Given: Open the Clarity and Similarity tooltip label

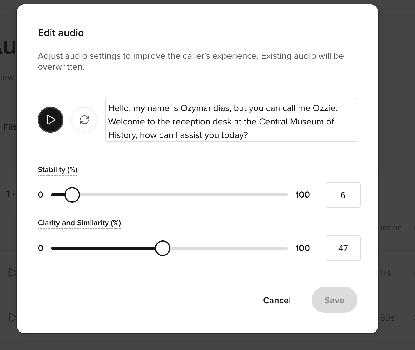Looking at the screenshot, I should tap(79, 223).
